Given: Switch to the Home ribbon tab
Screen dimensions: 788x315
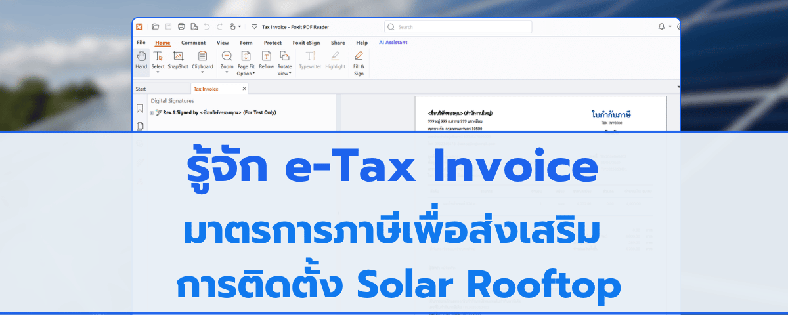Looking at the screenshot, I should pos(162,43).
